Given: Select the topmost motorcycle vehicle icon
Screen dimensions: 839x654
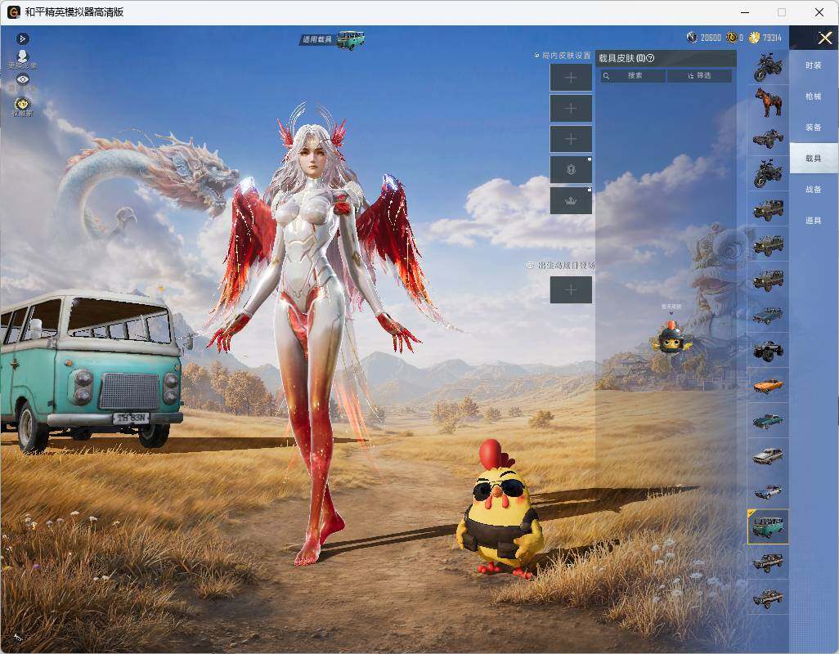Looking at the screenshot, I should (768, 67).
